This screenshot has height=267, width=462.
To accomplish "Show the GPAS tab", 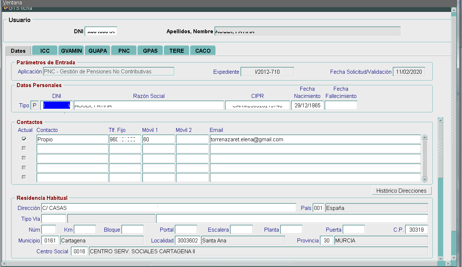I will pos(150,51).
